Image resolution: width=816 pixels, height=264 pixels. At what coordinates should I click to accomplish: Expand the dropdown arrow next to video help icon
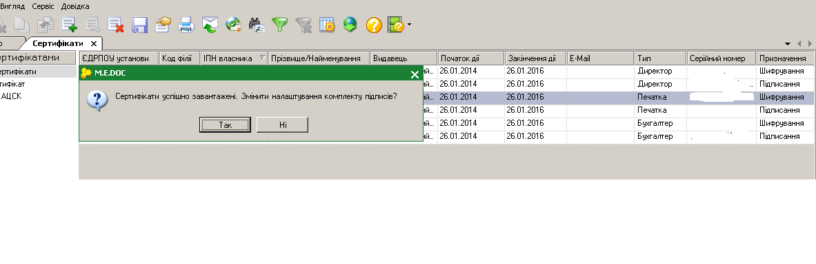click(x=410, y=24)
